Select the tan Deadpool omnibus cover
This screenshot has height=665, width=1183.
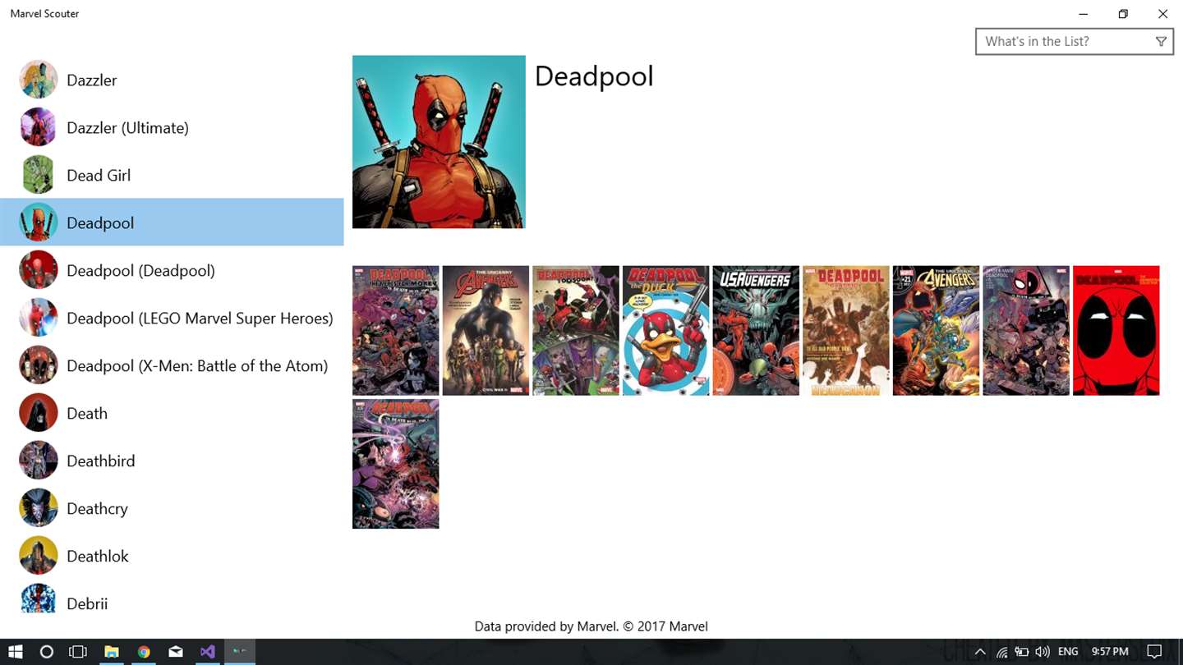(x=846, y=330)
